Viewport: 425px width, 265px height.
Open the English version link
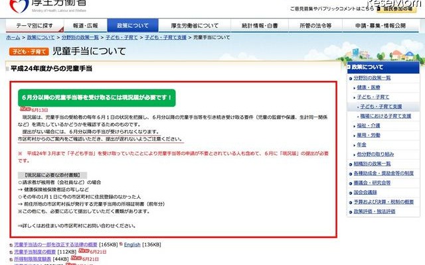pyautogui.click(x=132, y=244)
